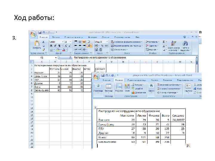Switch to Excel Рецензирование tab
The height and width of the screenshot is (161, 215).
coord(122,37)
